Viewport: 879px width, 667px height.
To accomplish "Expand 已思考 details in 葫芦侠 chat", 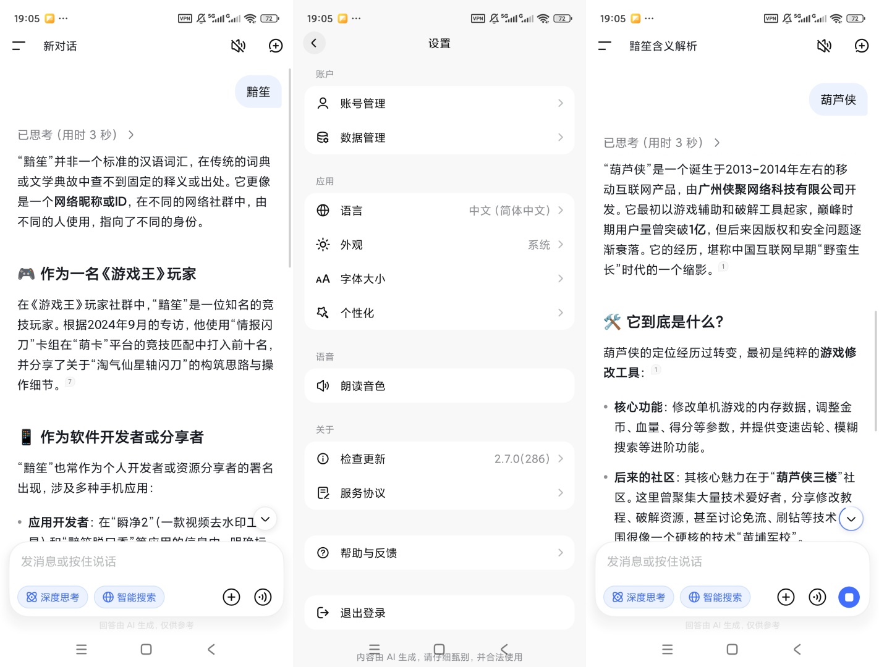I will [662, 143].
